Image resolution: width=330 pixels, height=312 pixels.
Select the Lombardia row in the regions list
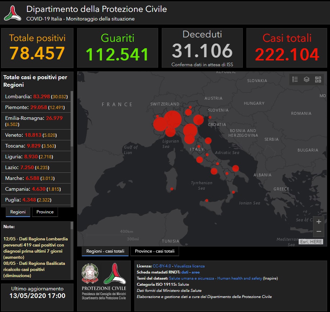tap(36, 96)
